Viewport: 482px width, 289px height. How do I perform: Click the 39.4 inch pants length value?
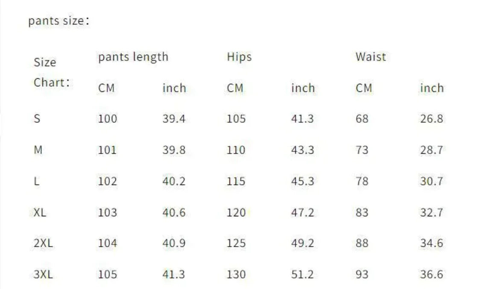[174, 119]
